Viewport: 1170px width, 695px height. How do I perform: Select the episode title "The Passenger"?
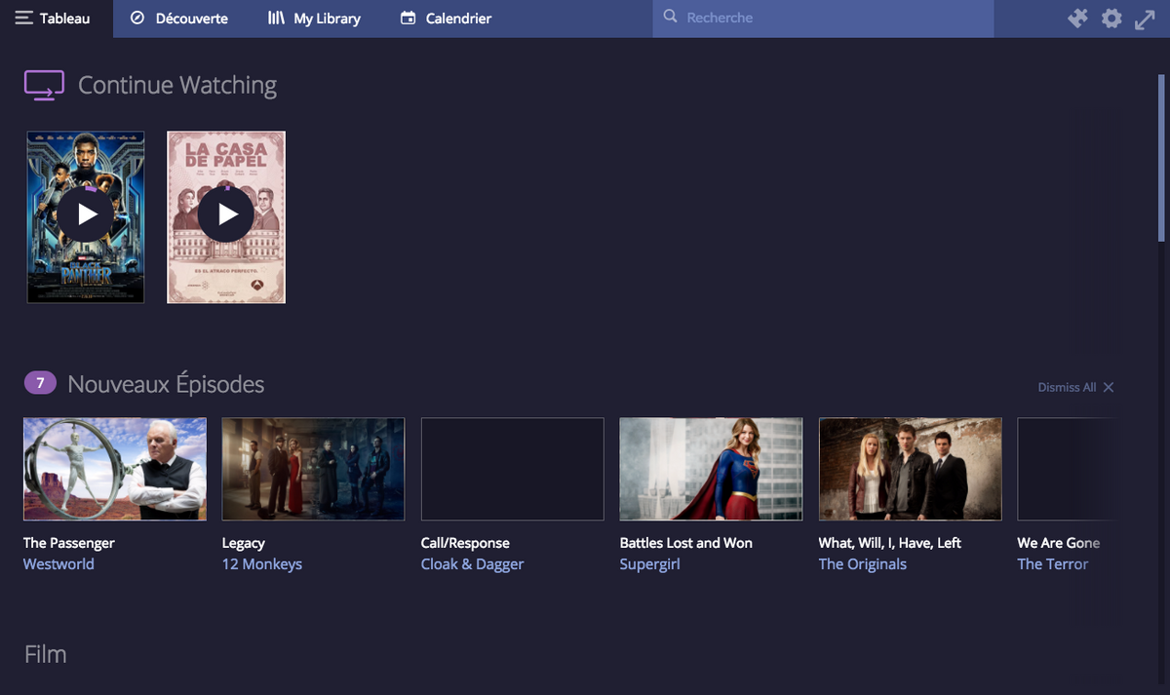(x=69, y=543)
